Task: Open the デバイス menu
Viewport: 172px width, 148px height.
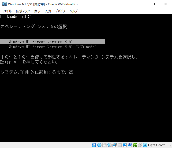Action: (x=60, y=11)
